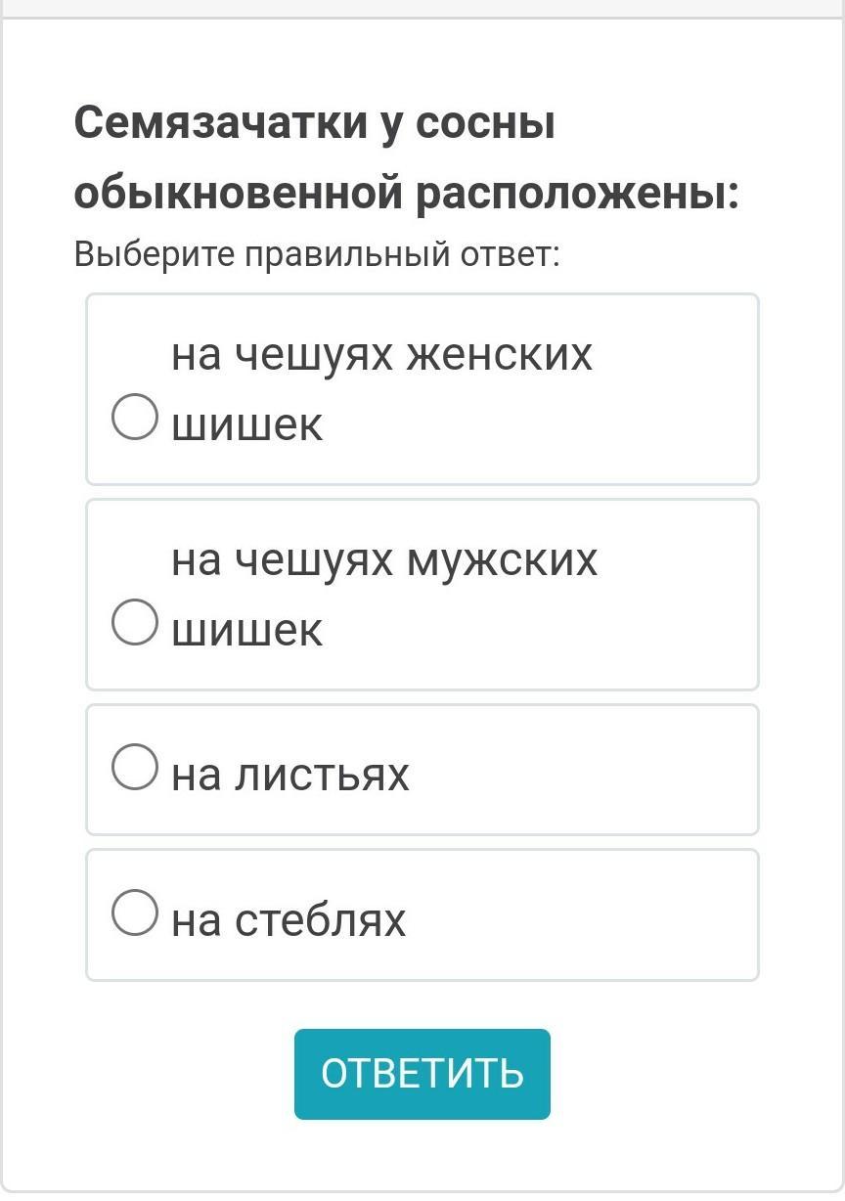Click the word "шишек" in the second option

pos(246,631)
